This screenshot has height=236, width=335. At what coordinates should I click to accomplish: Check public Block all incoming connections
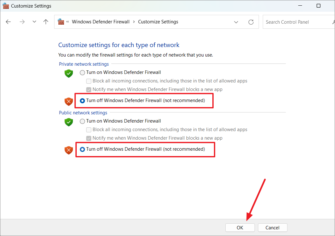pos(89,130)
